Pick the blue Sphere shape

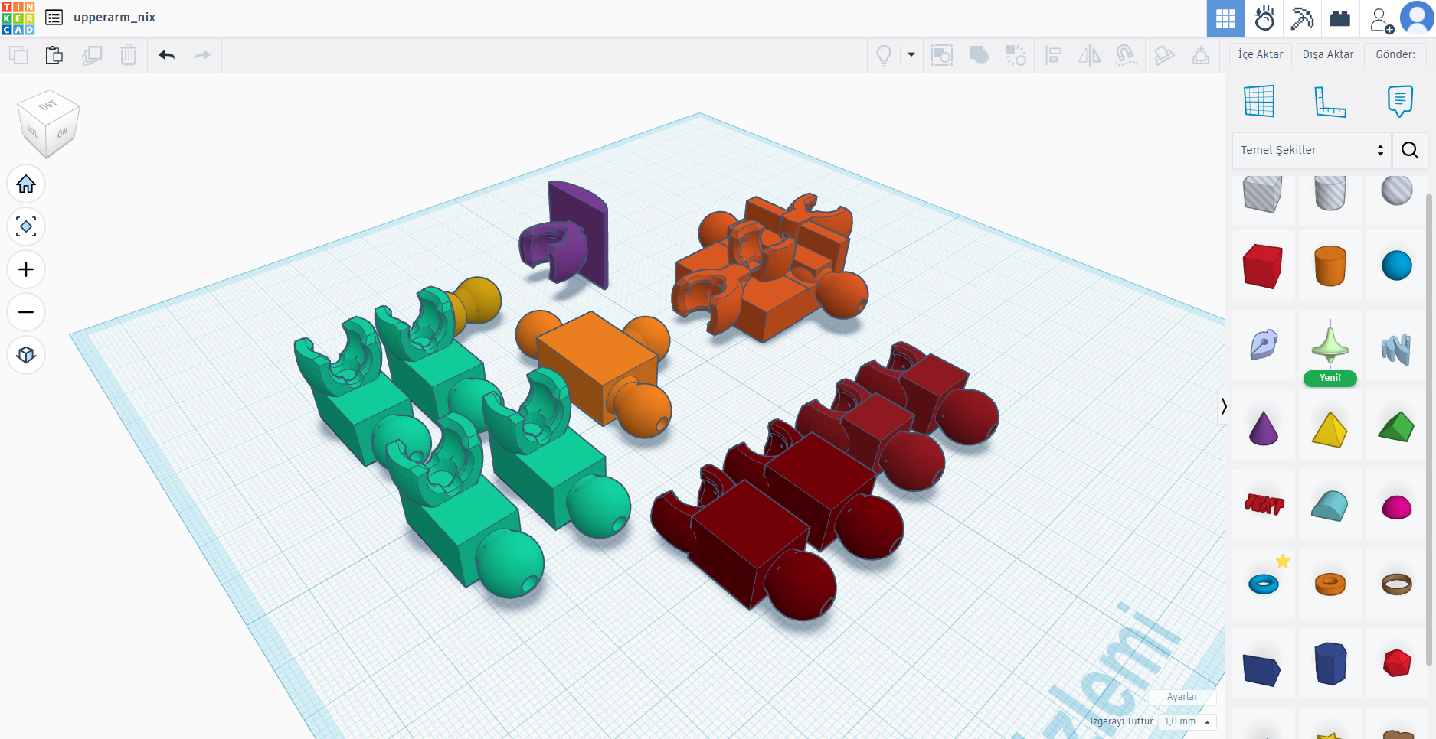[x=1397, y=265]
